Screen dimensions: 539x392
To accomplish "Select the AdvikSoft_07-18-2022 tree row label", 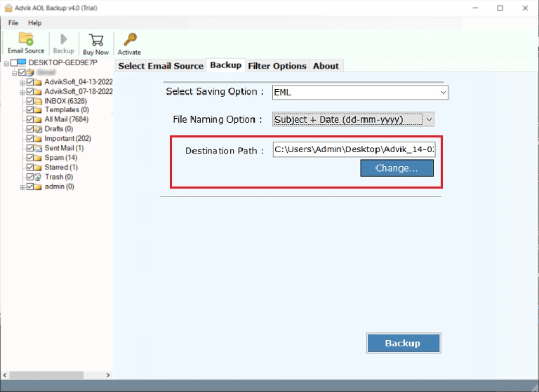I will 79,92.
